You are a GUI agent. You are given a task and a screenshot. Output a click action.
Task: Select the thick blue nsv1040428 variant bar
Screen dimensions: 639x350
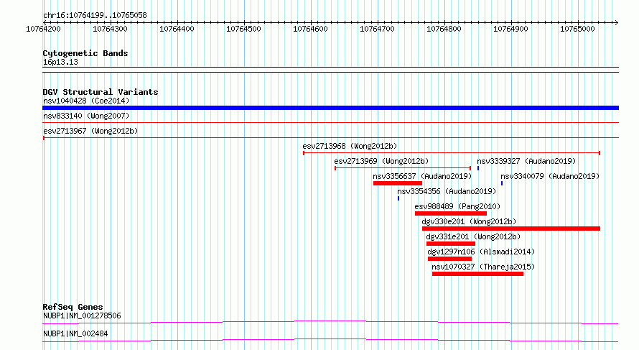(330, 108)
